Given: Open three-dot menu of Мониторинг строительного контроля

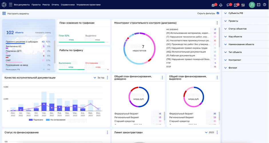Looking at the screenshot, I should click(217, 23).
